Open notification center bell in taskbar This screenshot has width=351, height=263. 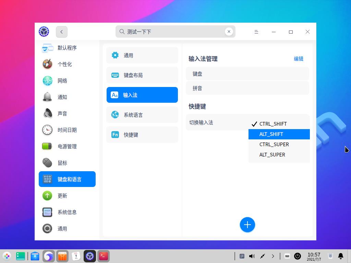click(341, 256)
